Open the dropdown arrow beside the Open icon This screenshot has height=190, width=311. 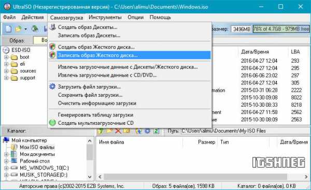(25, 30)
